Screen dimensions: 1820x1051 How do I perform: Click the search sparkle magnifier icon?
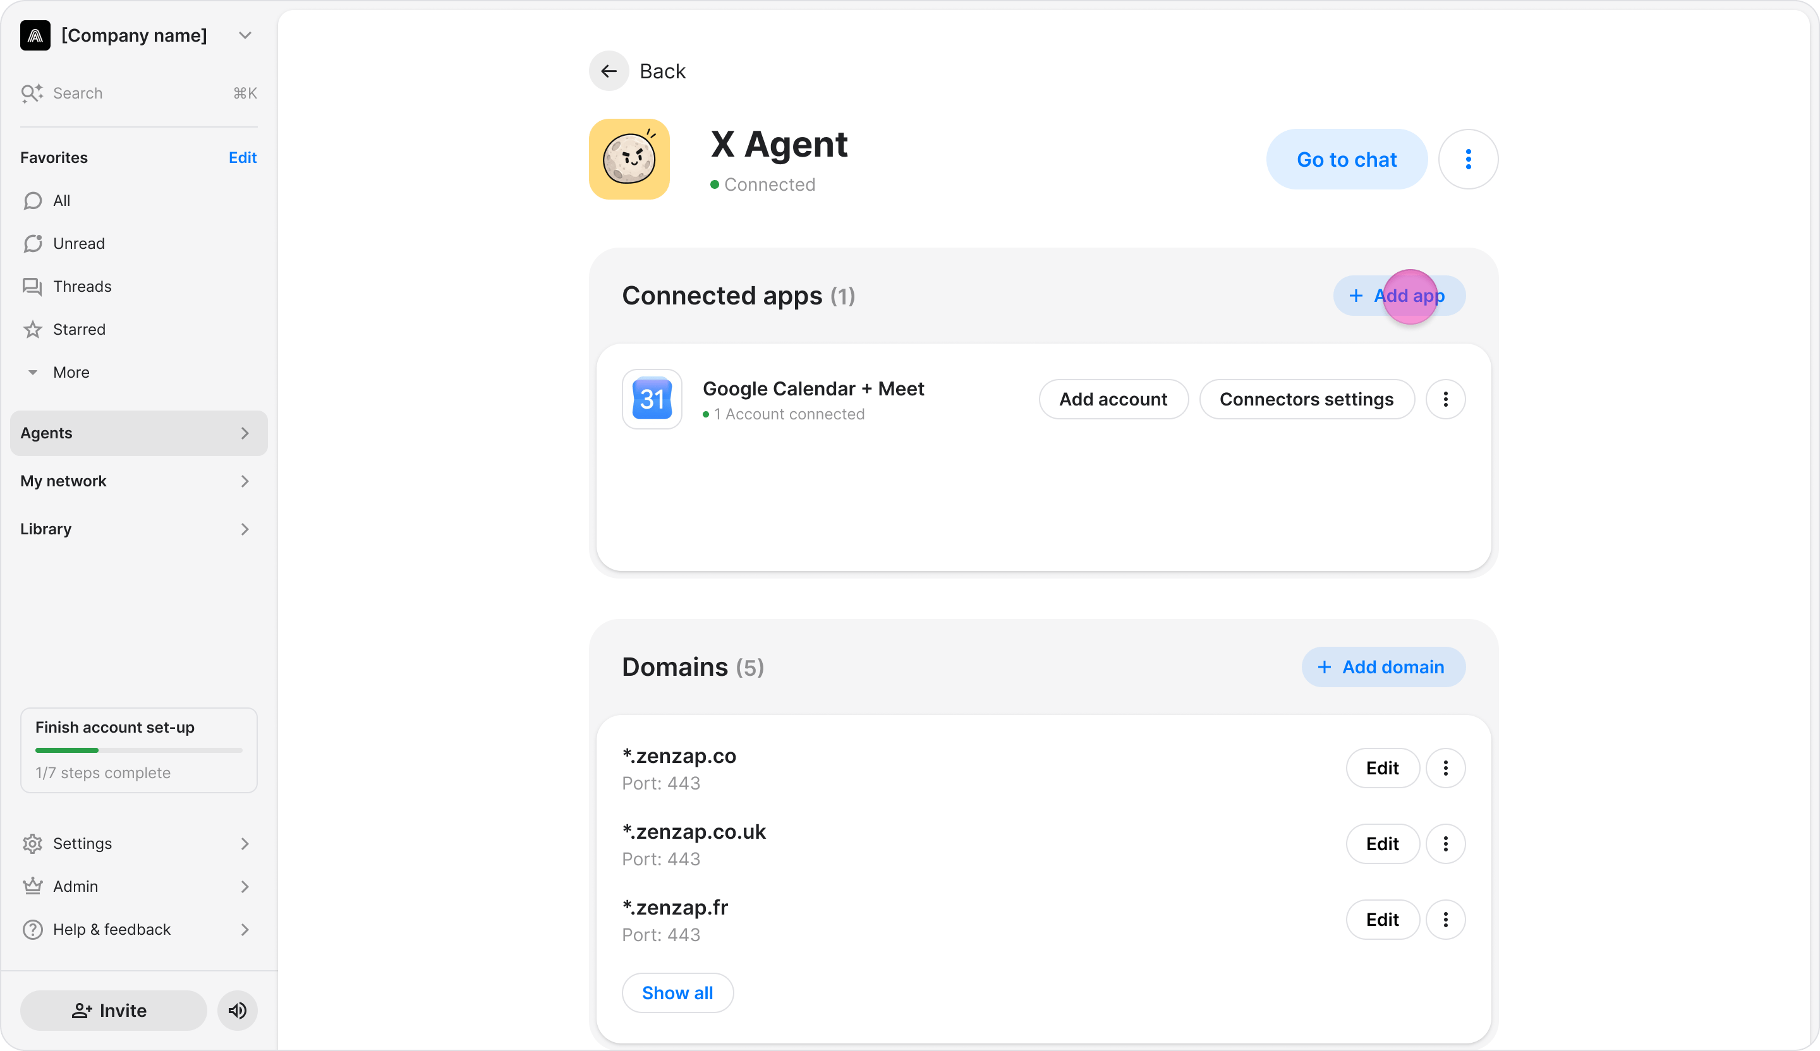(32, 93)
